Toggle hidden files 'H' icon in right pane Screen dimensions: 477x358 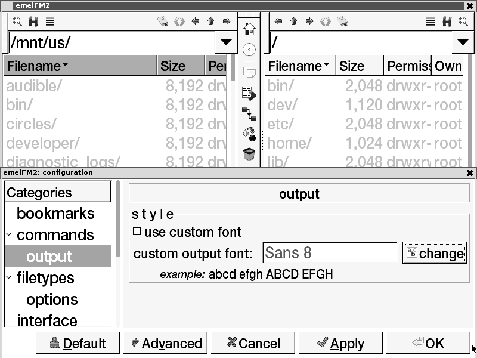tap(447, 21)
